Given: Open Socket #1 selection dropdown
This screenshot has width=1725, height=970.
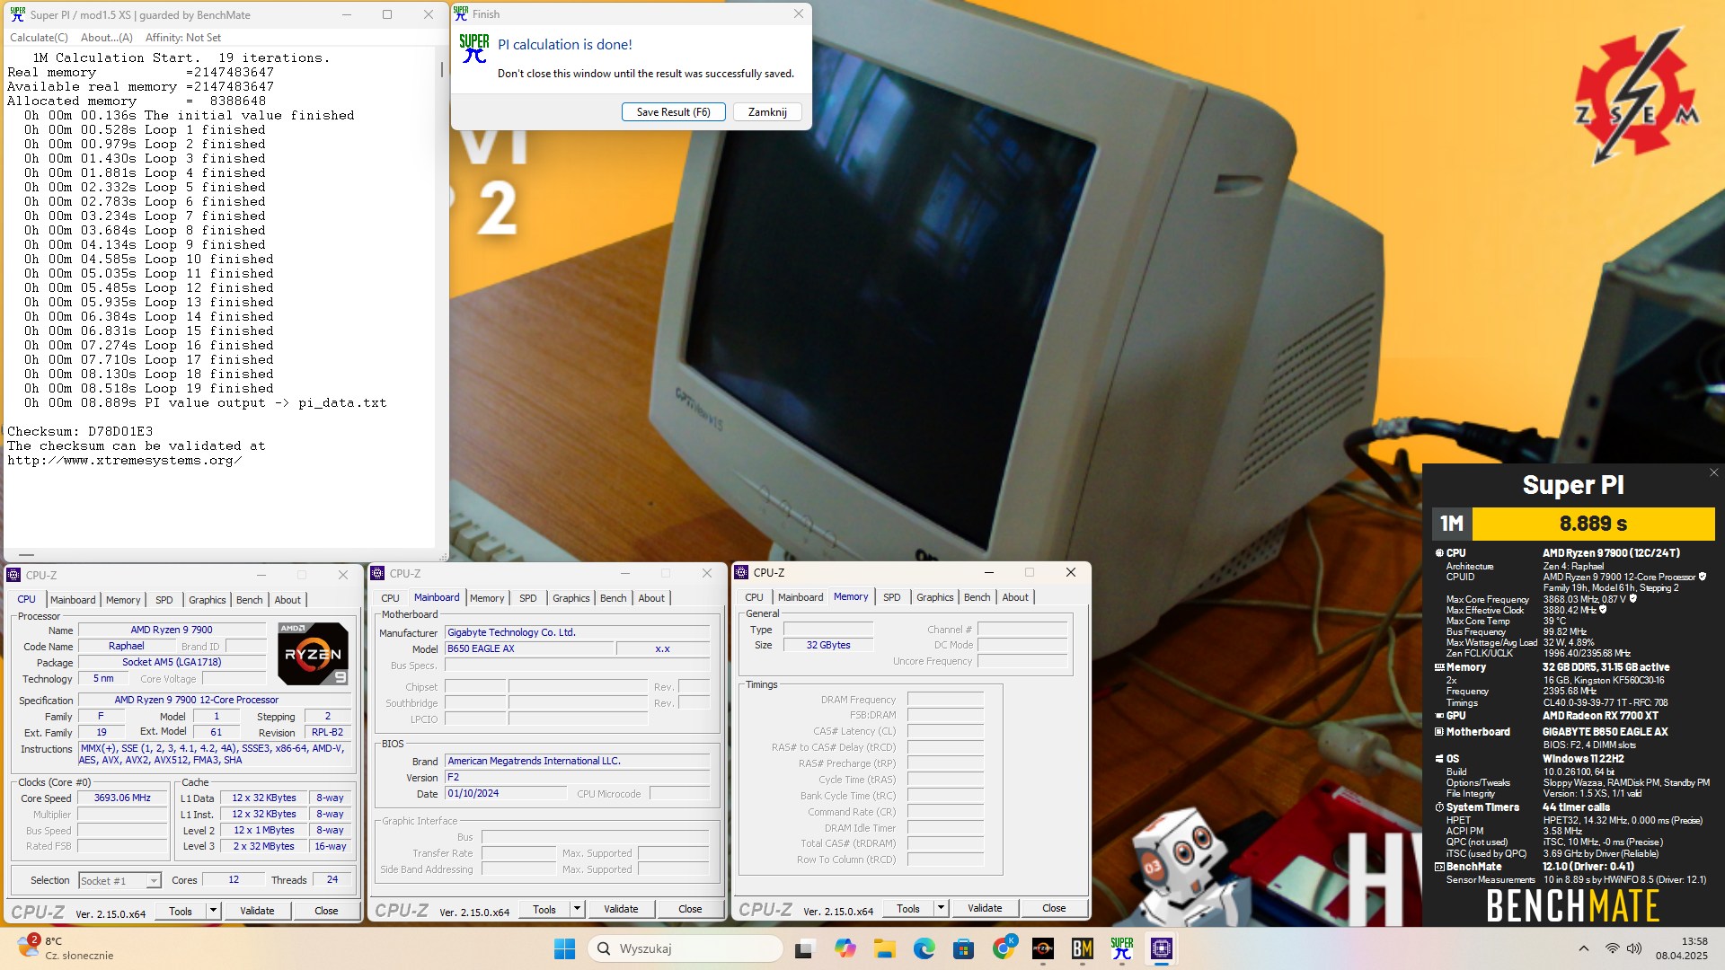Looking at the screenshot, I should (x=120, y=881).
